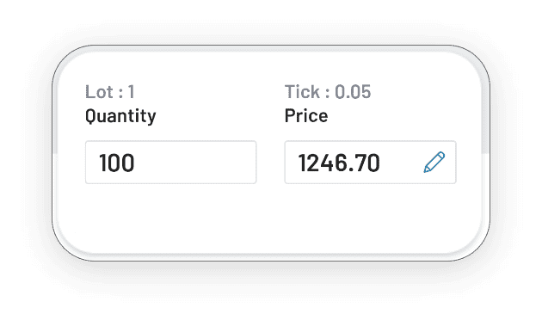Click the Tick : 0.05 text
Screen dimensions: 542x320
(328, 92)
